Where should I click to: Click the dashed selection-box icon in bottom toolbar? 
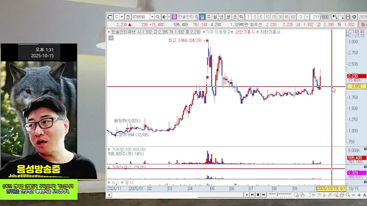click(x=308, y=195)
